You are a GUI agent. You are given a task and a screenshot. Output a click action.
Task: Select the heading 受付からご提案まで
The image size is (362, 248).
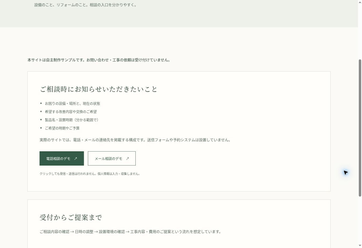[71, 218]
